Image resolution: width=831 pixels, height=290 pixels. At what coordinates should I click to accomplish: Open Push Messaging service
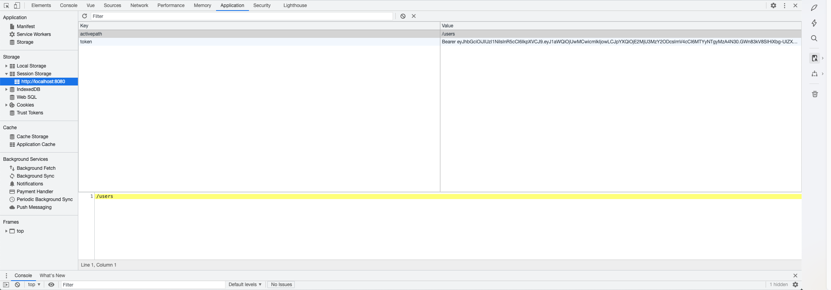pyautogui.click(x=34, y=207)
